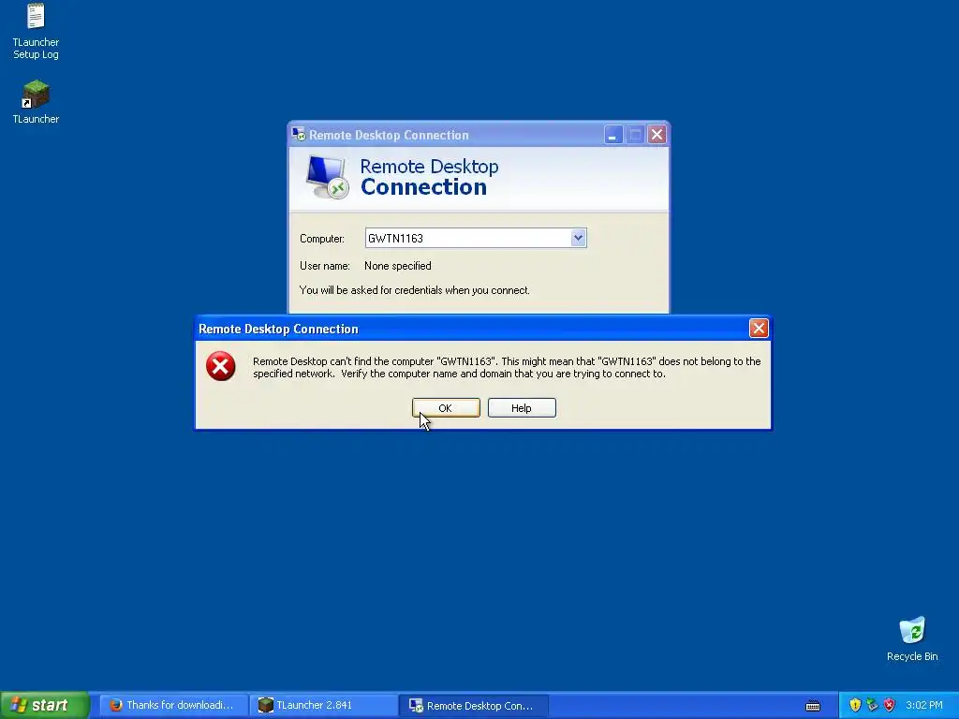The width and height of the screenshot is (959, 719).
Task: Click the network connection tray icon
Action: click(x=872, y=705)
